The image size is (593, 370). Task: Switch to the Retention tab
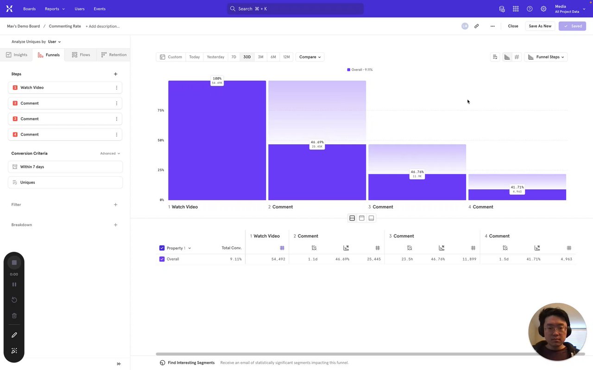click(x=114, y=55)
